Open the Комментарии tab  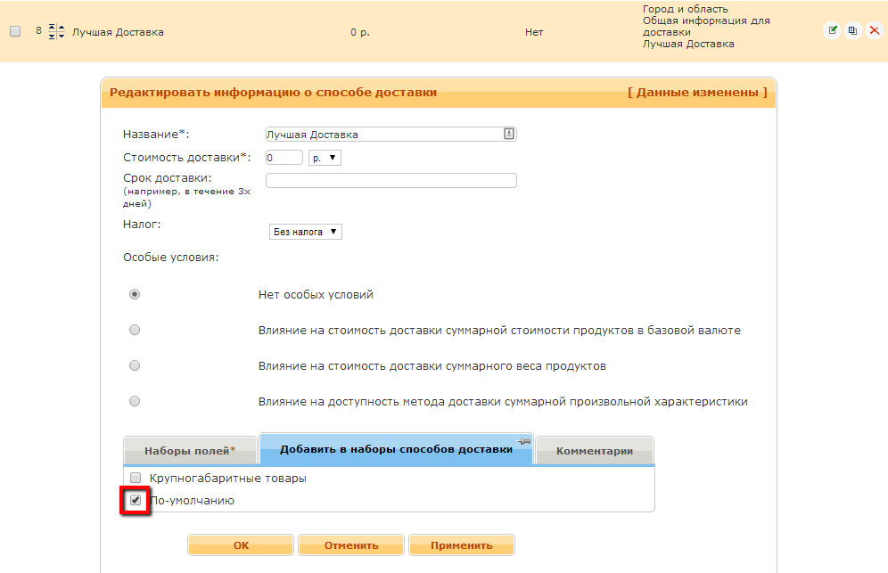pyautogui.click(x=595, y=451)
